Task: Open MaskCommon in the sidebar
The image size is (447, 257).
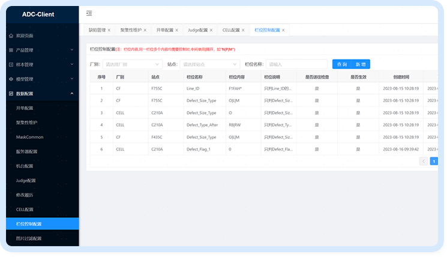Action: pos(29,137)
